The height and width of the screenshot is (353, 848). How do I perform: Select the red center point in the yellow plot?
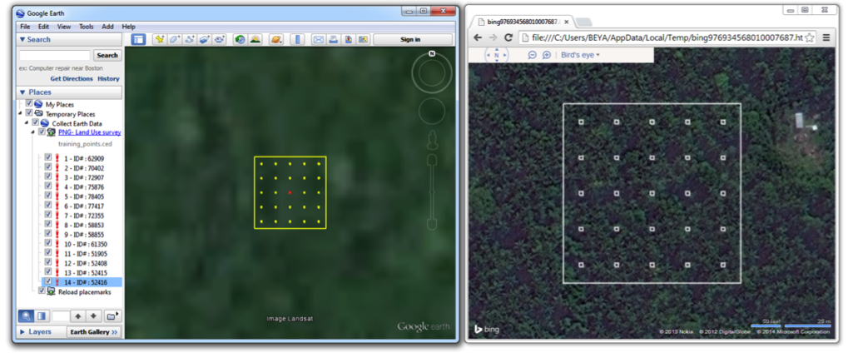pos(290,192)
